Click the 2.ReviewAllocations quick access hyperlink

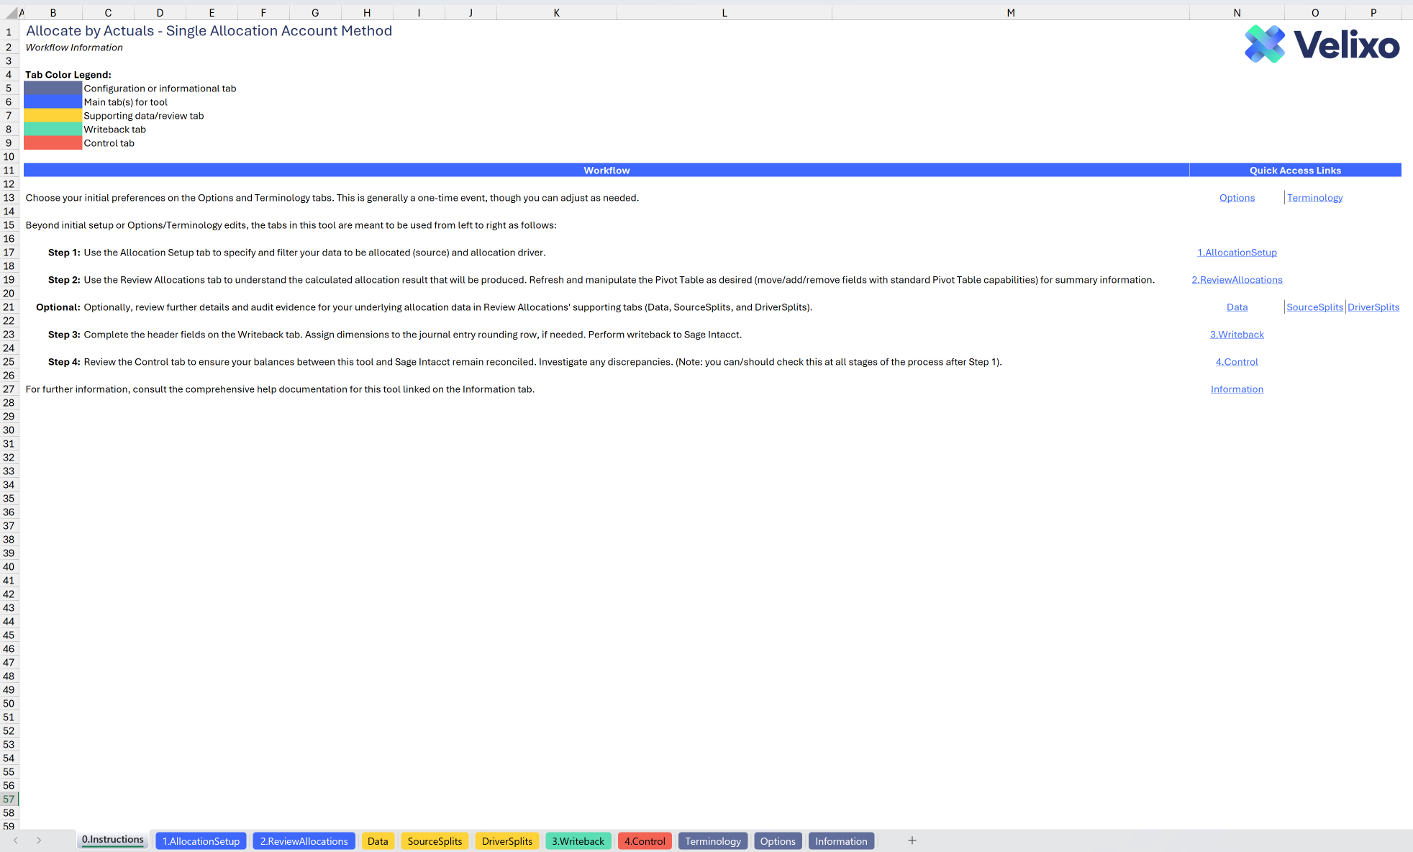(x=1237, y=280)
